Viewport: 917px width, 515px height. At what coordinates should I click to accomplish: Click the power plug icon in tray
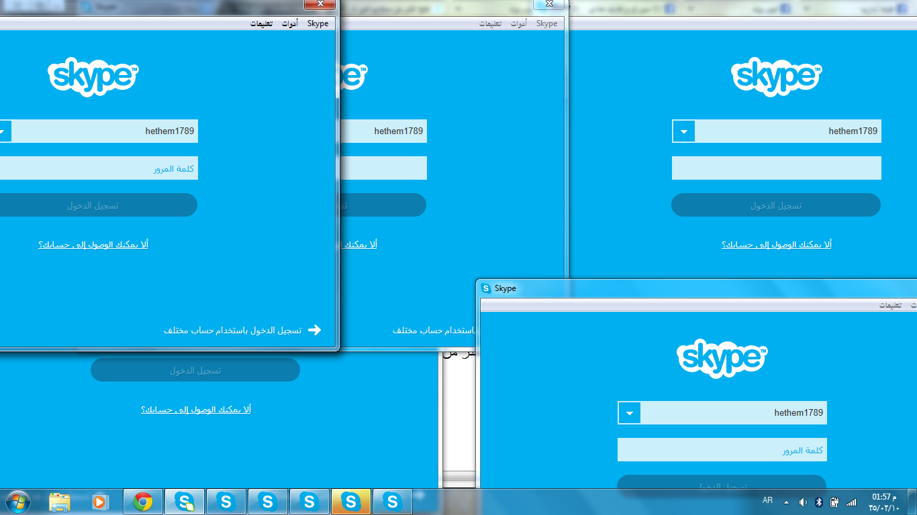click(834, 500)
